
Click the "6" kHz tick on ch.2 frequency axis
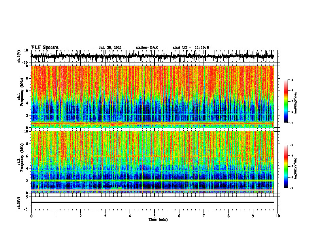click(28, 156)
